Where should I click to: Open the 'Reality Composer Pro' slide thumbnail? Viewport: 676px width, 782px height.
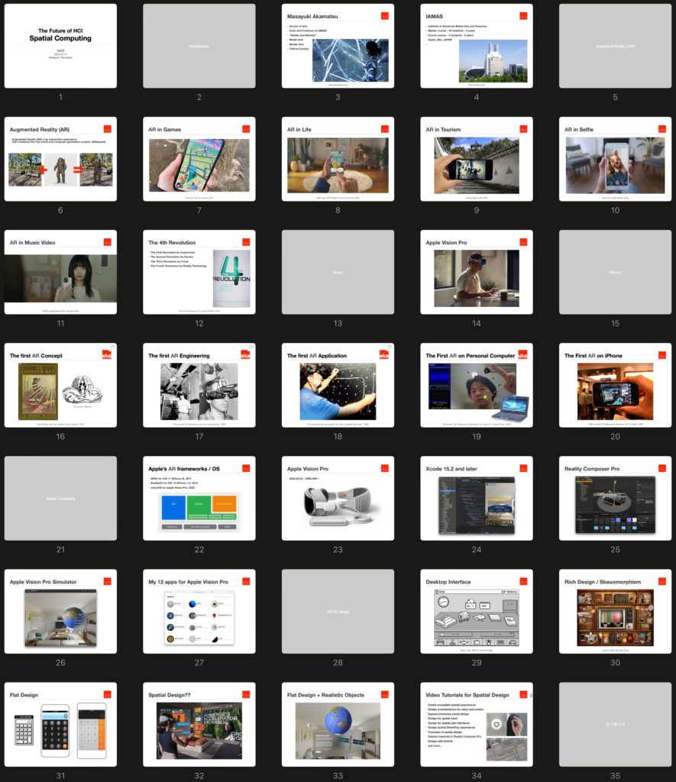coord(615,498)
